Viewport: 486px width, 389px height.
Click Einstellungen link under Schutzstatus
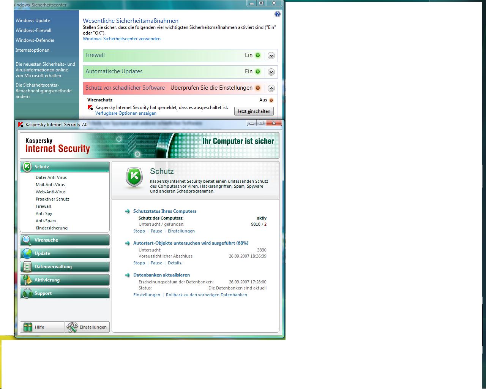181,231
